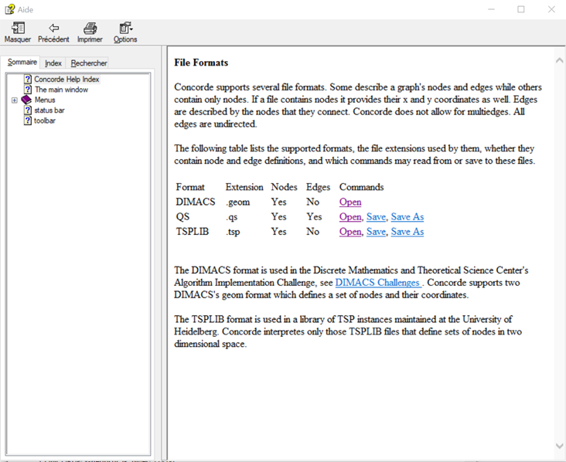Click the scroll up arrow of content pane
Image resolution: width=566 pixels, height=462 pixels.
[559, 60]
